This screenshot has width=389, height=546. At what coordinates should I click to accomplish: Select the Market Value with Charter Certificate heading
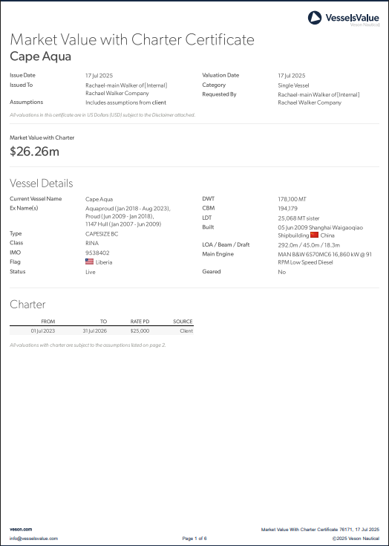pyautogui.click(x=132, y=40)
